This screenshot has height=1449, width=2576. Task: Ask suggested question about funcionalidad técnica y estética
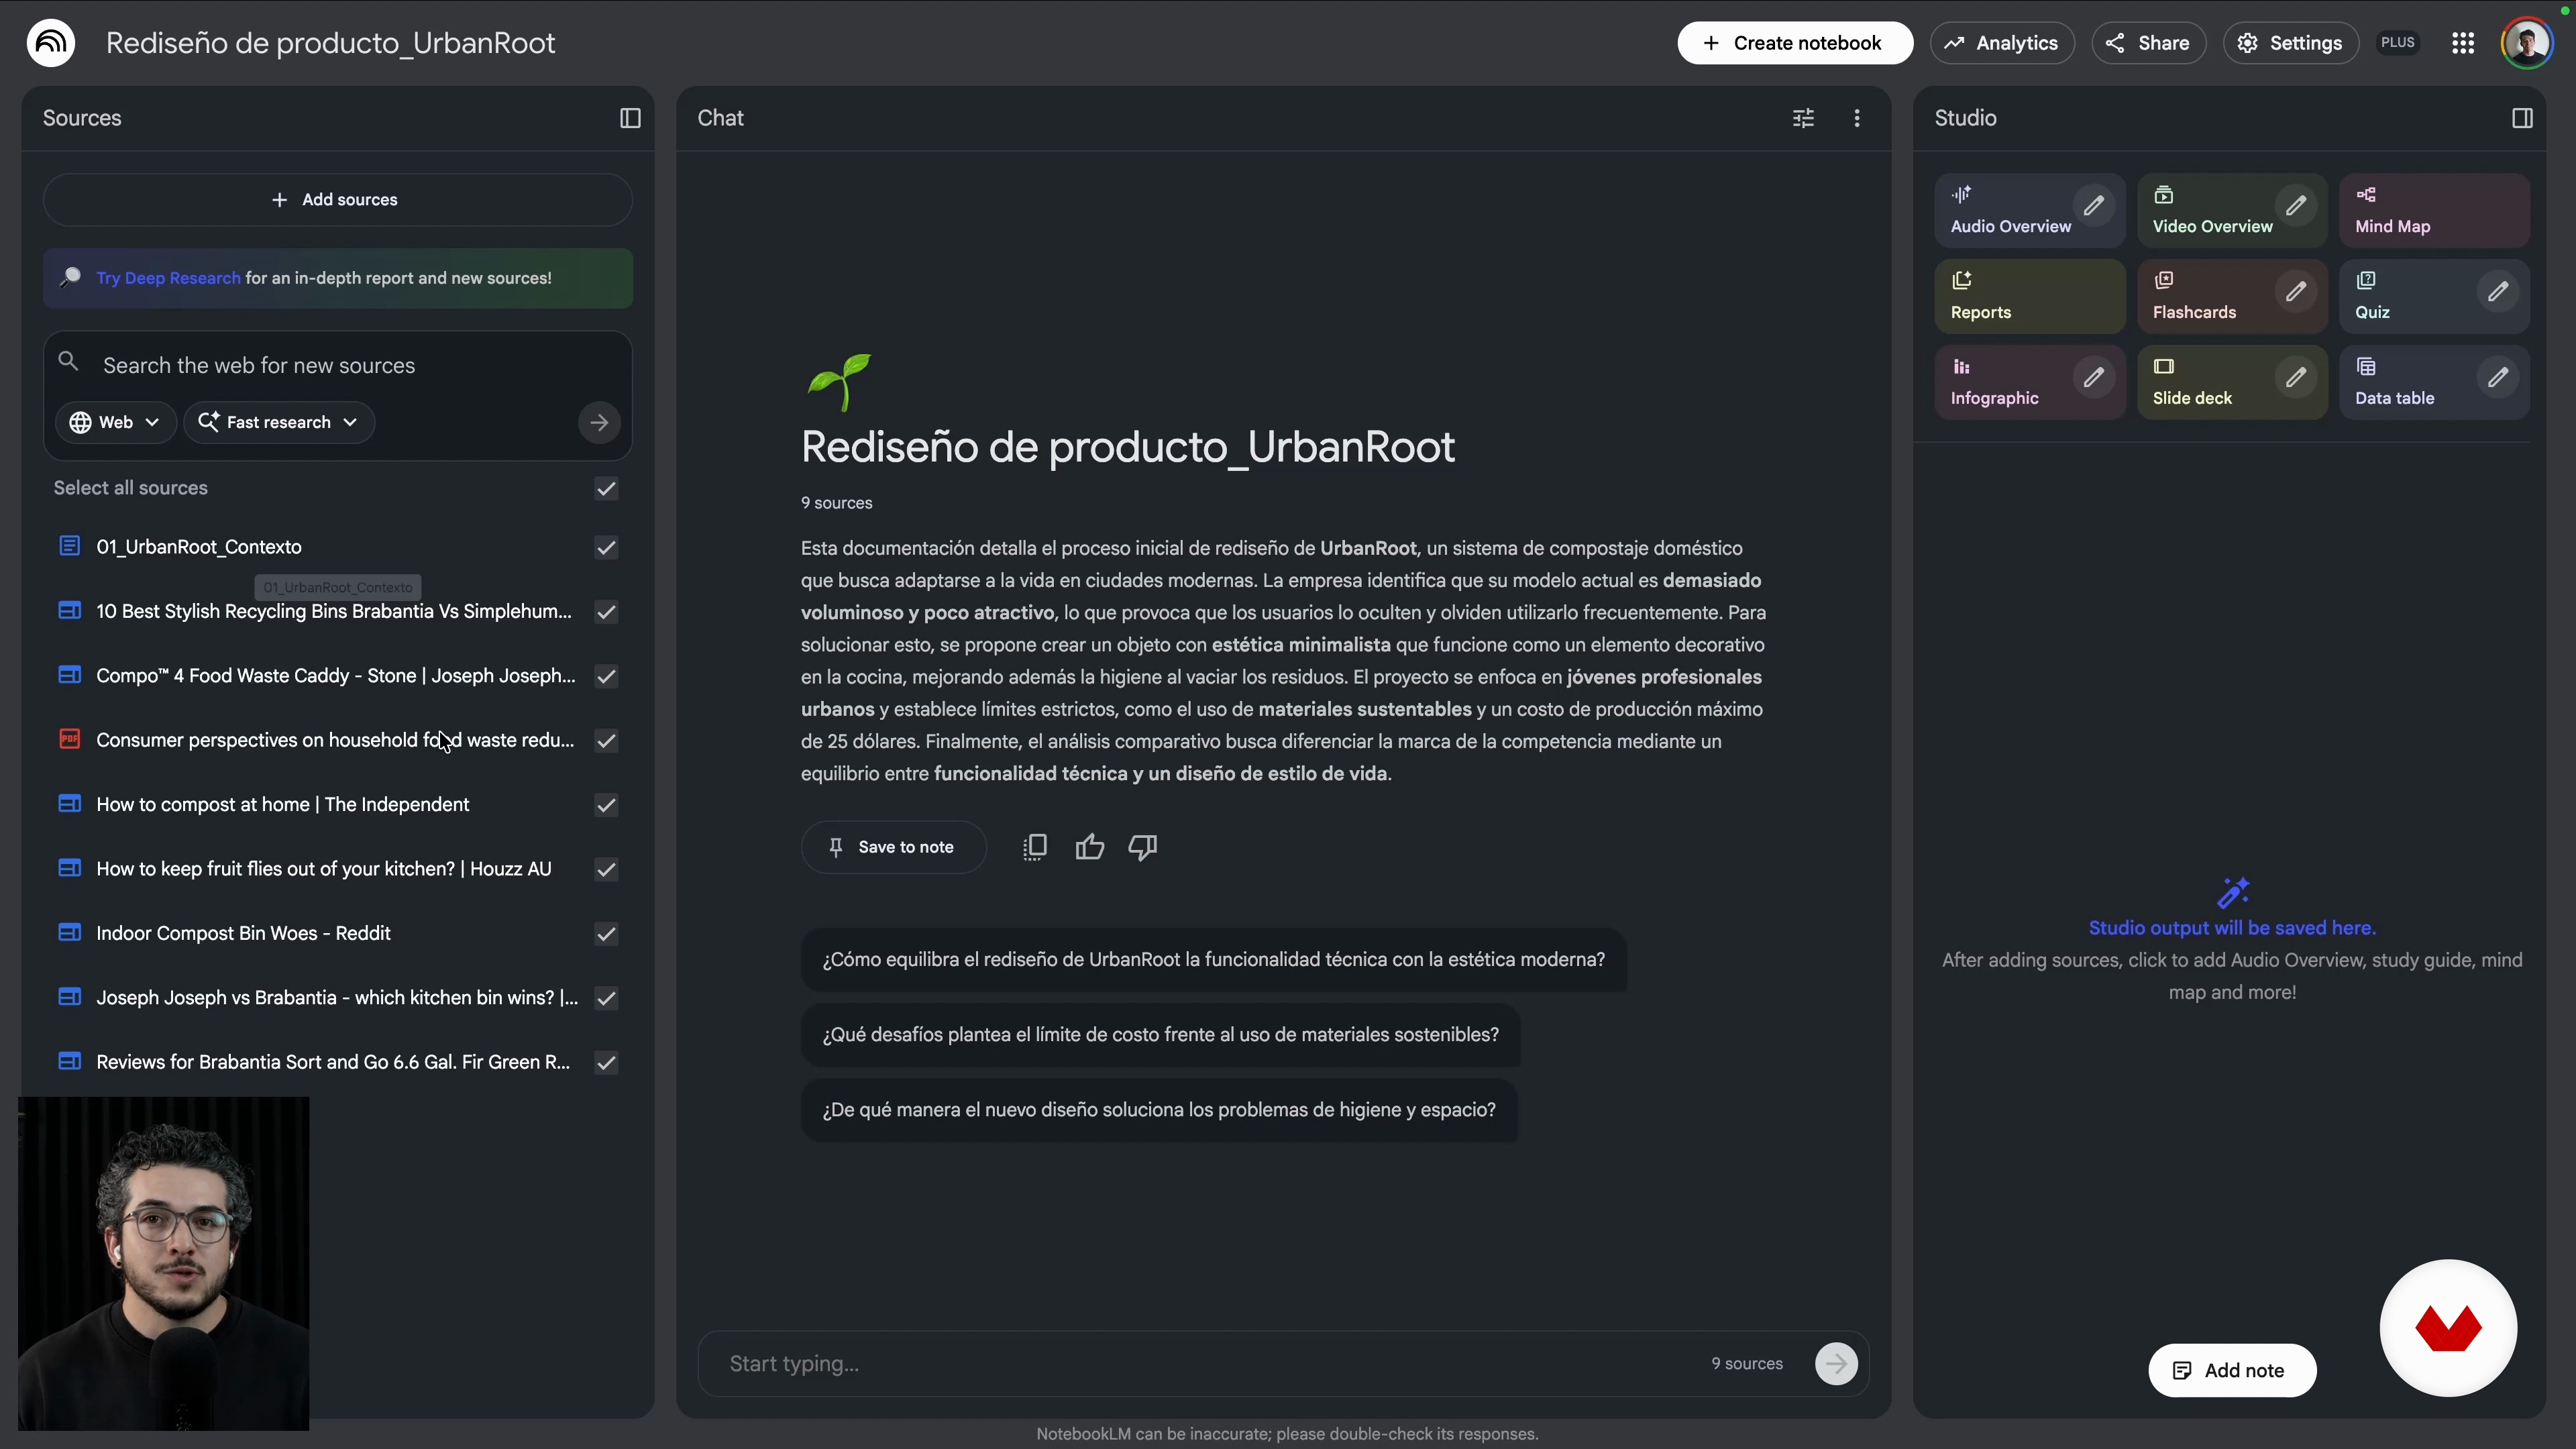point(1213,960)
